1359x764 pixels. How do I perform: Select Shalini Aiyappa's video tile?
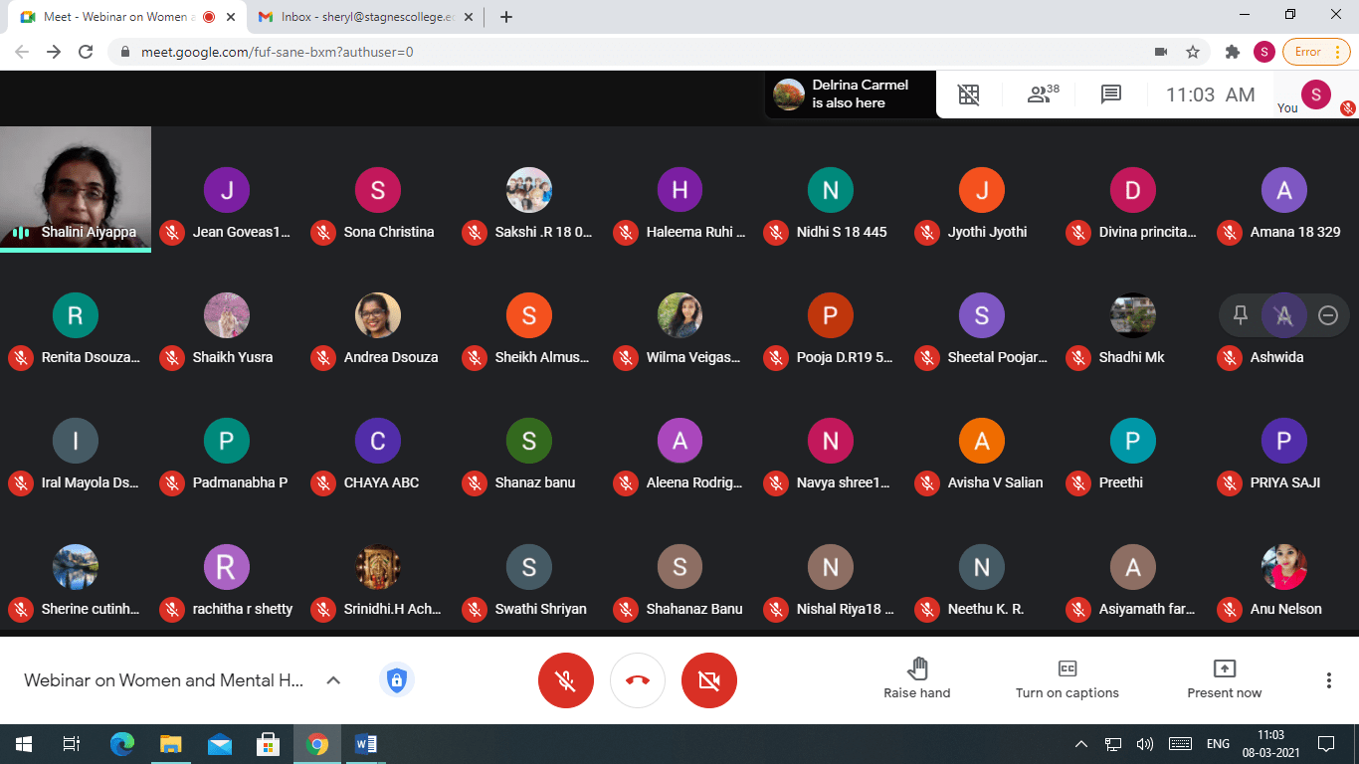76,187
